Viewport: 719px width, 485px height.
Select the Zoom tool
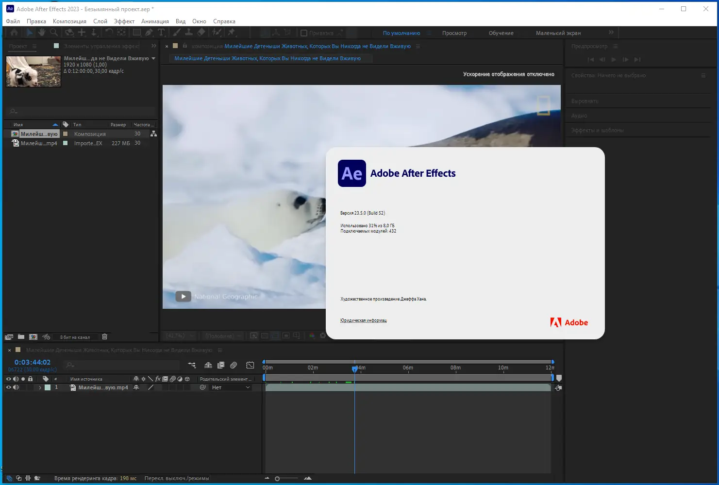pyautogui.click(x=53, y=32)
